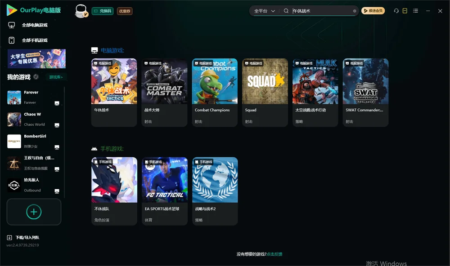450x266 pixels.
Task: Open Farever in my games list
Action: point(35,97)
